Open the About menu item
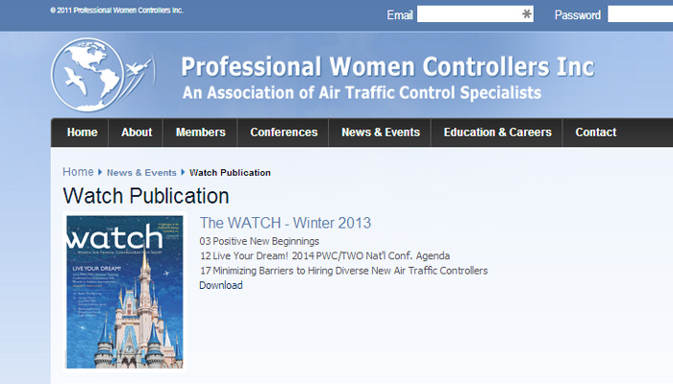 [137, 132]
